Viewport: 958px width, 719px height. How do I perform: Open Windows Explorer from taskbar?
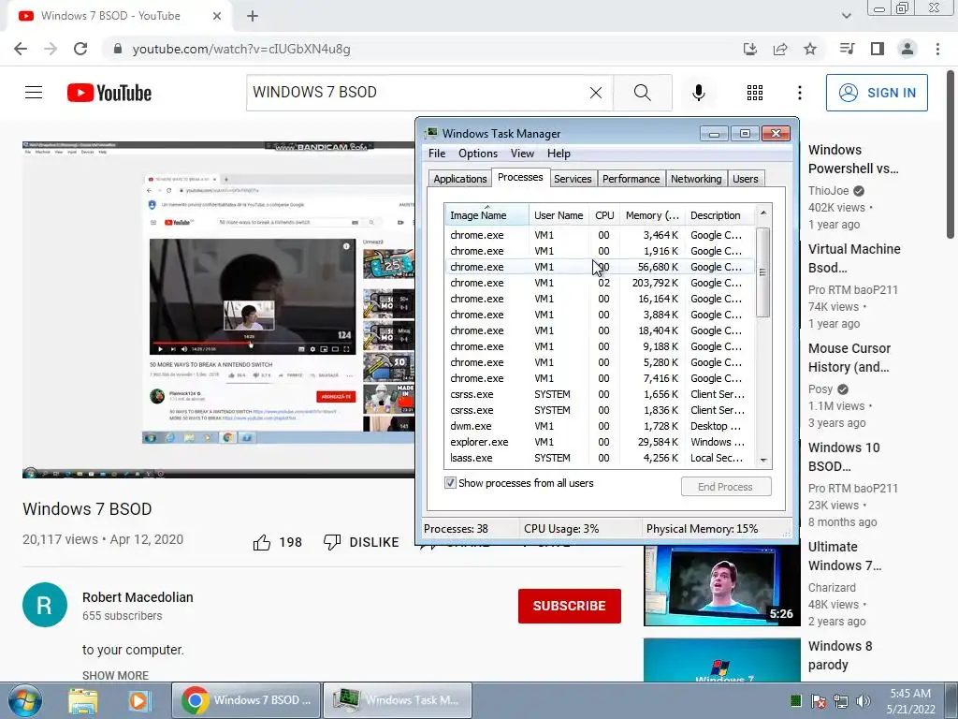[83, 700]
